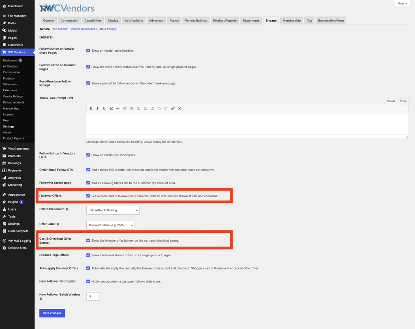
Task: Insert a bulleted list in the editor
Action: click(x=125, y=109)
